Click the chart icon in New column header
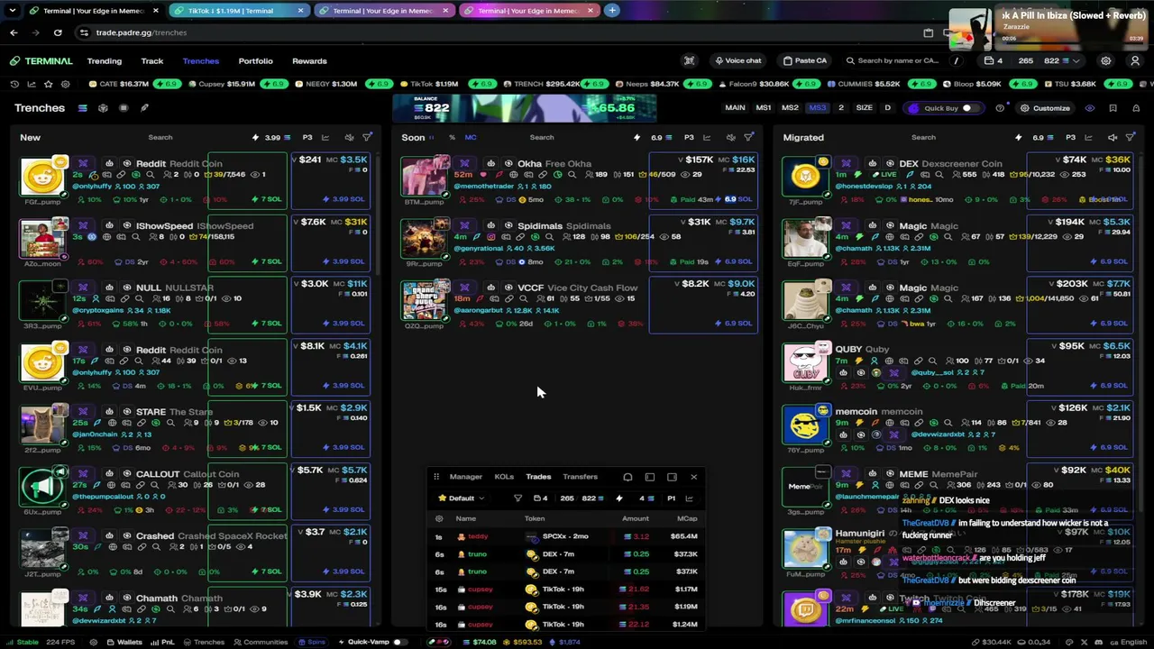Image resolution: width=1154 pixels, height=649 pixels. coord(325,138)
